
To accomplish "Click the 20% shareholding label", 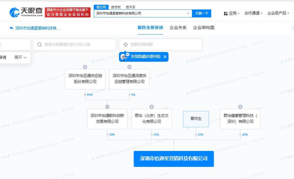I will click(x=245, y=135).
